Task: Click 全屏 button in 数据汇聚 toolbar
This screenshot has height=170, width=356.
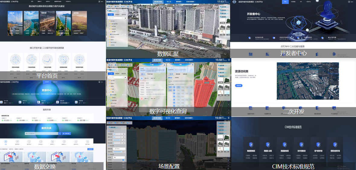Action: pos(111,7)
